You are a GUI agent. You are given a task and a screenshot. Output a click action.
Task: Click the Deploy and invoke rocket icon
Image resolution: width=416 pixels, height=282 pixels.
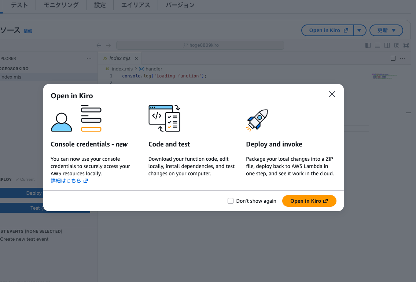coord(257,120)
